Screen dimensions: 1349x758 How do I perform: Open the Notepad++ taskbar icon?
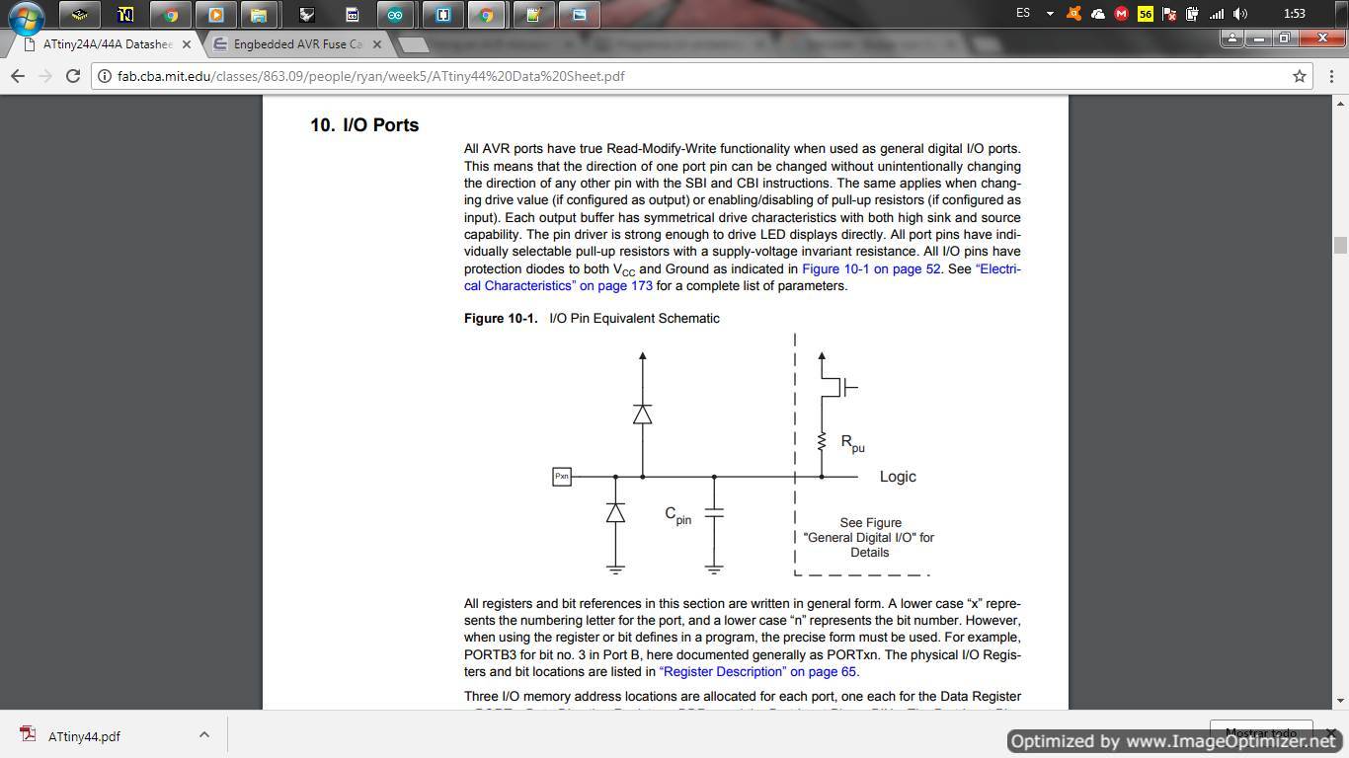[x=534, y=14]
